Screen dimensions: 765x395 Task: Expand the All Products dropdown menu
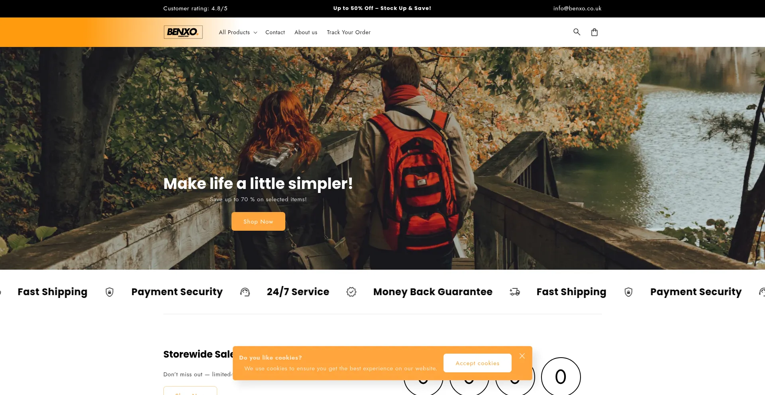click(x=238, y=32)
